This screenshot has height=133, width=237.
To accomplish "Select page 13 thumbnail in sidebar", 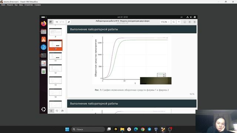I will tap(56, 80).
